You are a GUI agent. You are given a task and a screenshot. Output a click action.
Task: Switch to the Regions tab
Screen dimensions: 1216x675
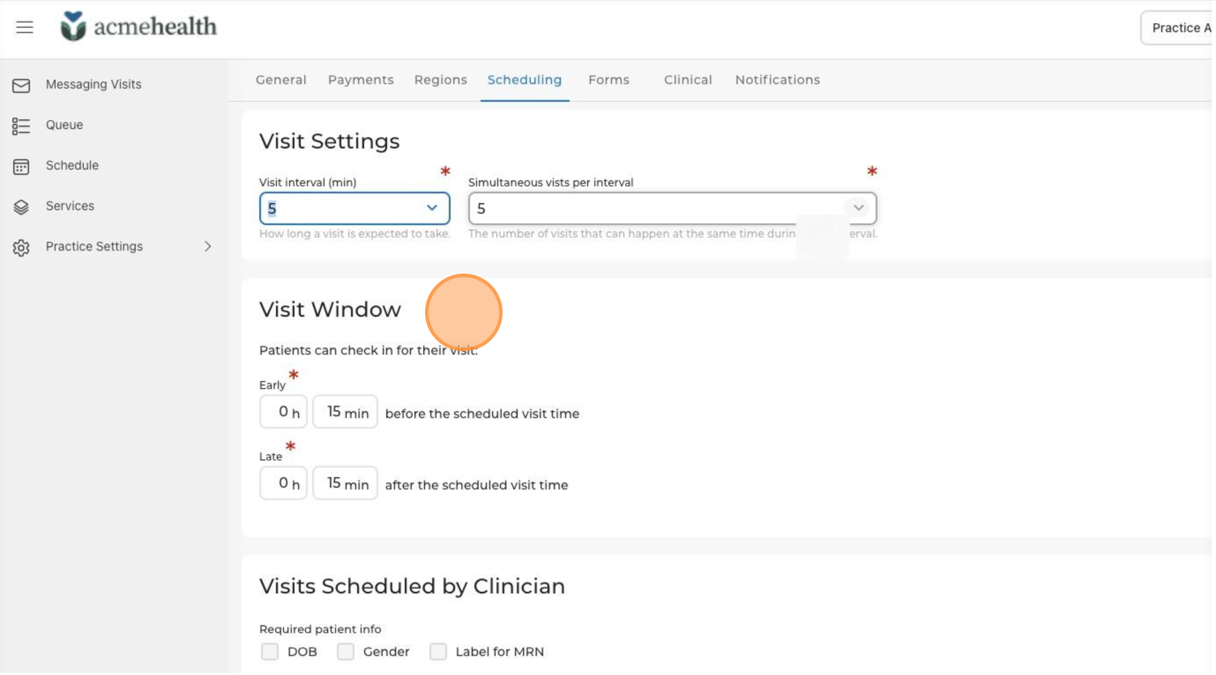(442, 80)
